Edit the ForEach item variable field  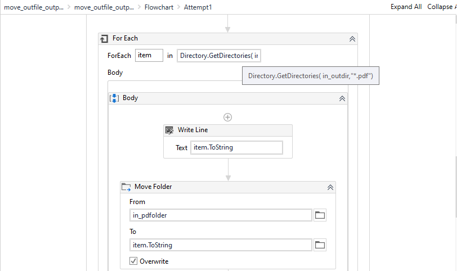[x=149, y=55]
